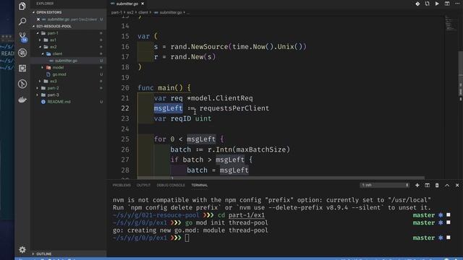Open go.mod in the file tree
This screenshot has width=463, height=260.
point(59,74)
